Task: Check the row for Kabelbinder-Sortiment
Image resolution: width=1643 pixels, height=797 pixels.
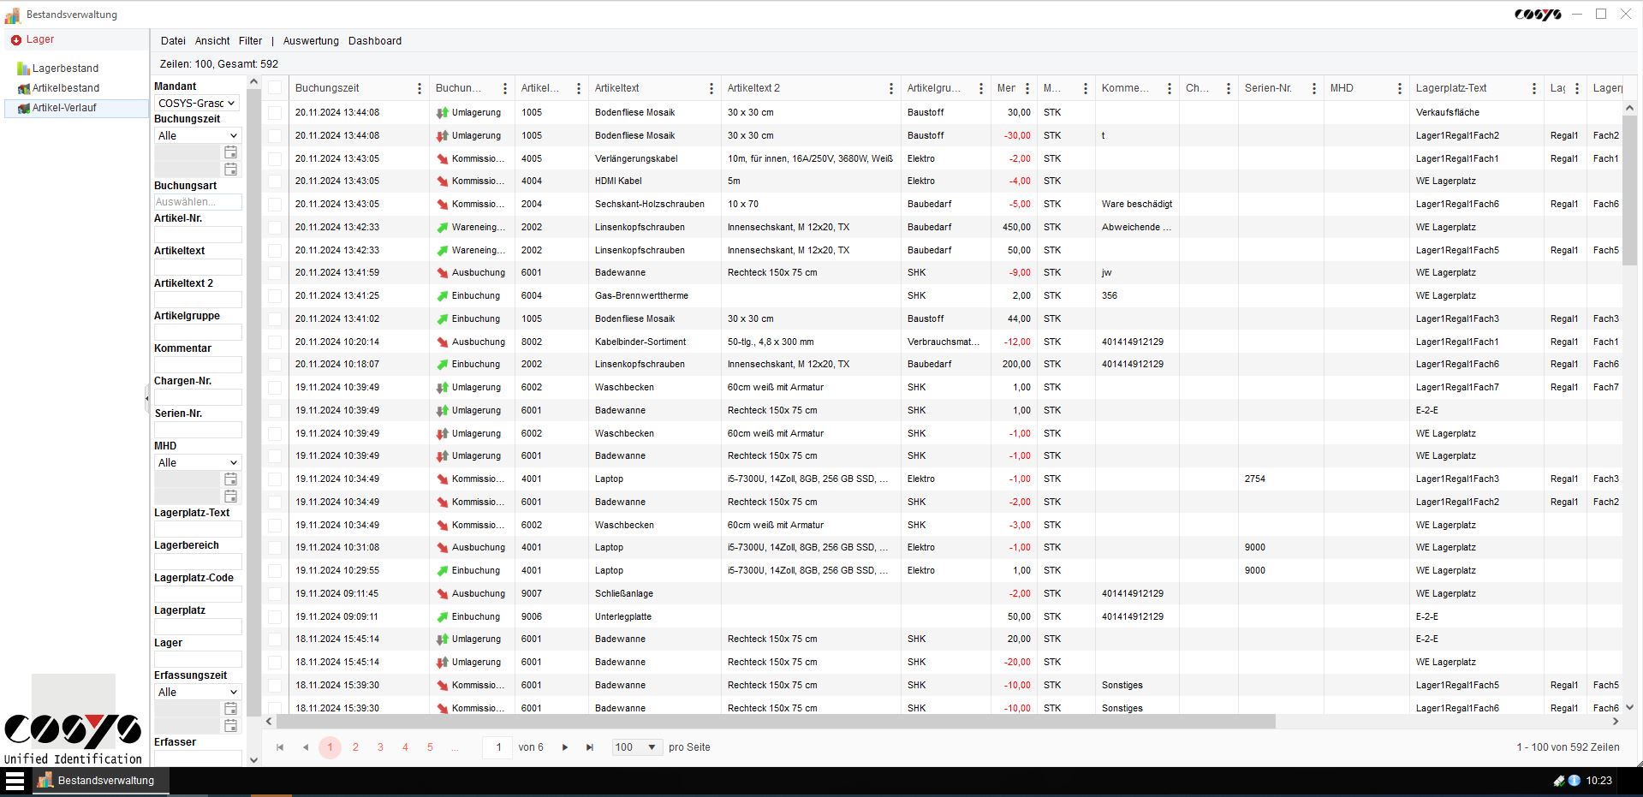Action: pos(275,342)
